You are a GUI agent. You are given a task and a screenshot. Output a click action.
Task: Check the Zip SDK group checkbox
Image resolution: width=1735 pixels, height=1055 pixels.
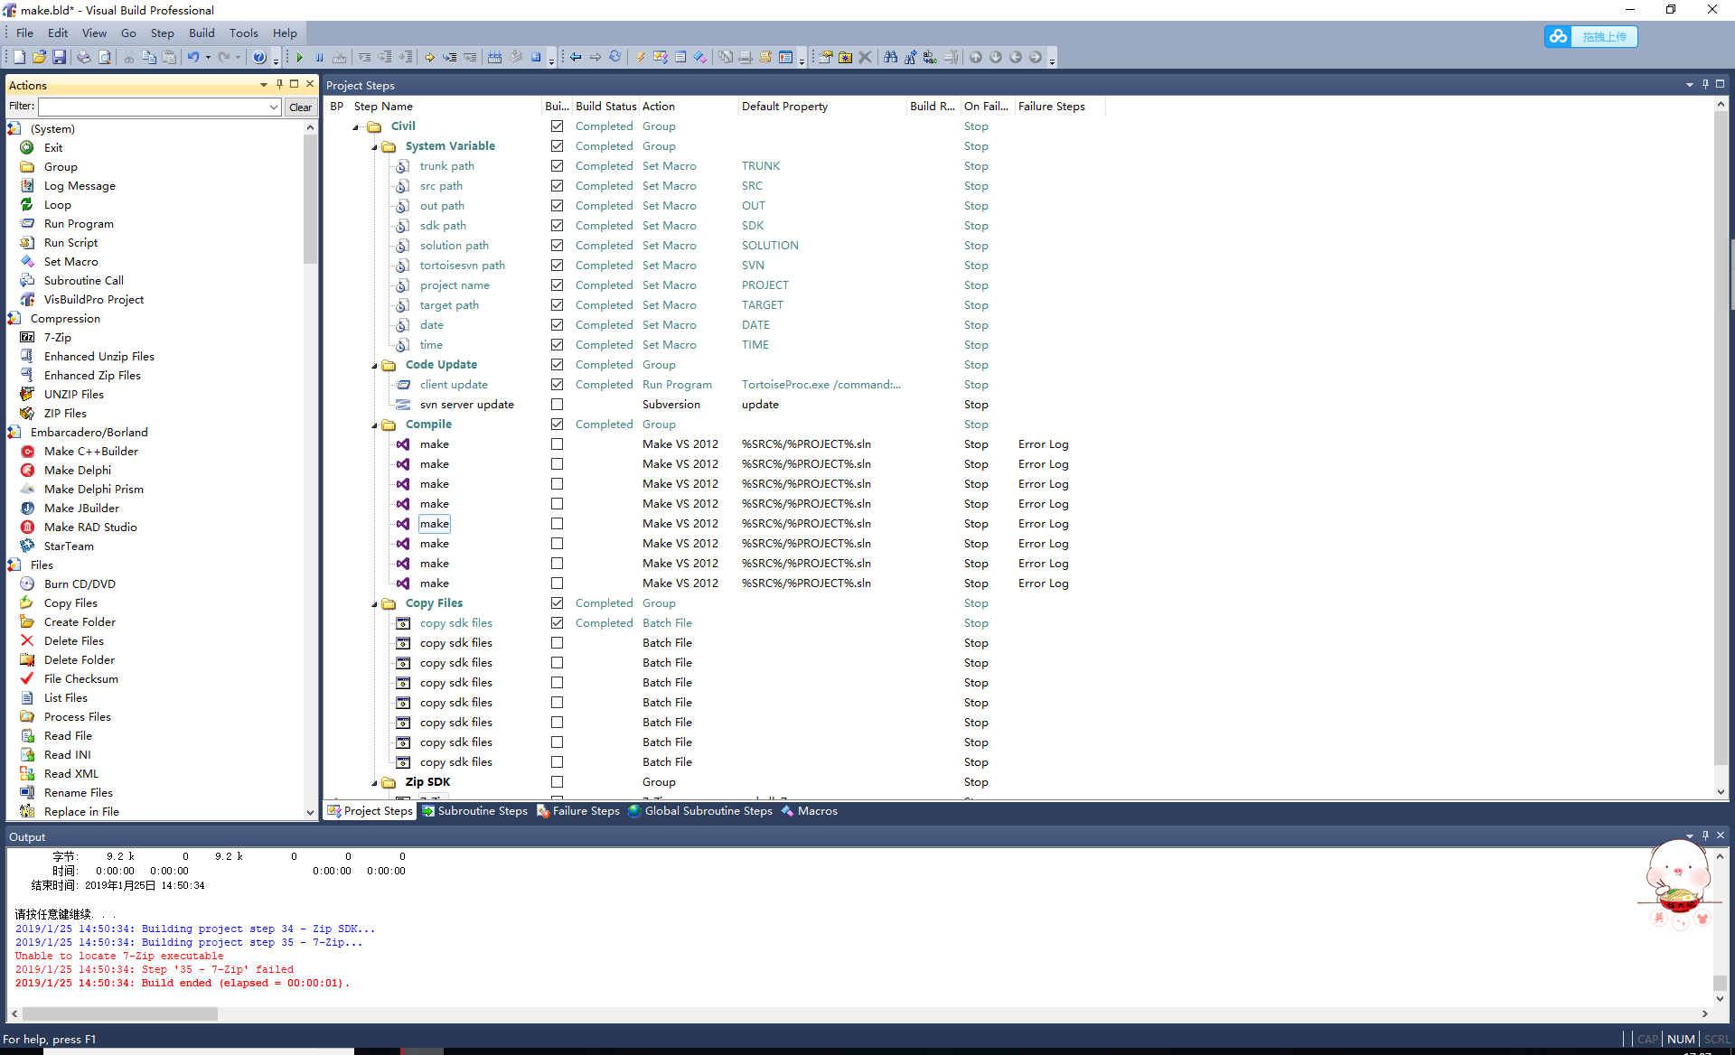557,782
